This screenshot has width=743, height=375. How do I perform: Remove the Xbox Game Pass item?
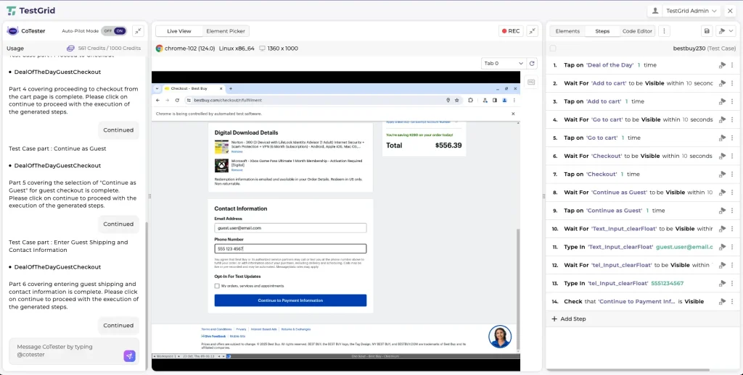click(237, 170)
